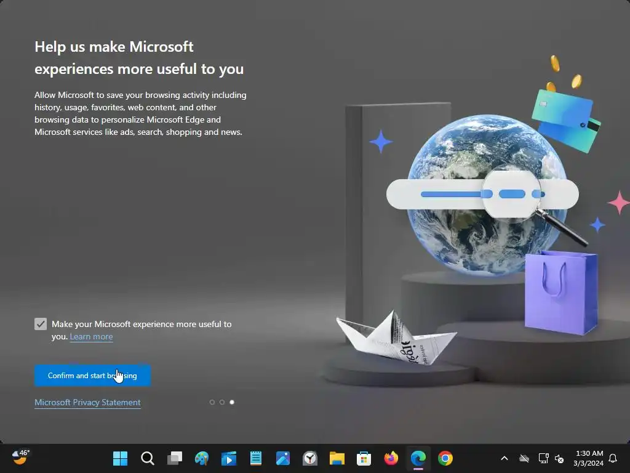630x473 pixels.
Task: Open the Learn more link
Action: pos(91,337)
